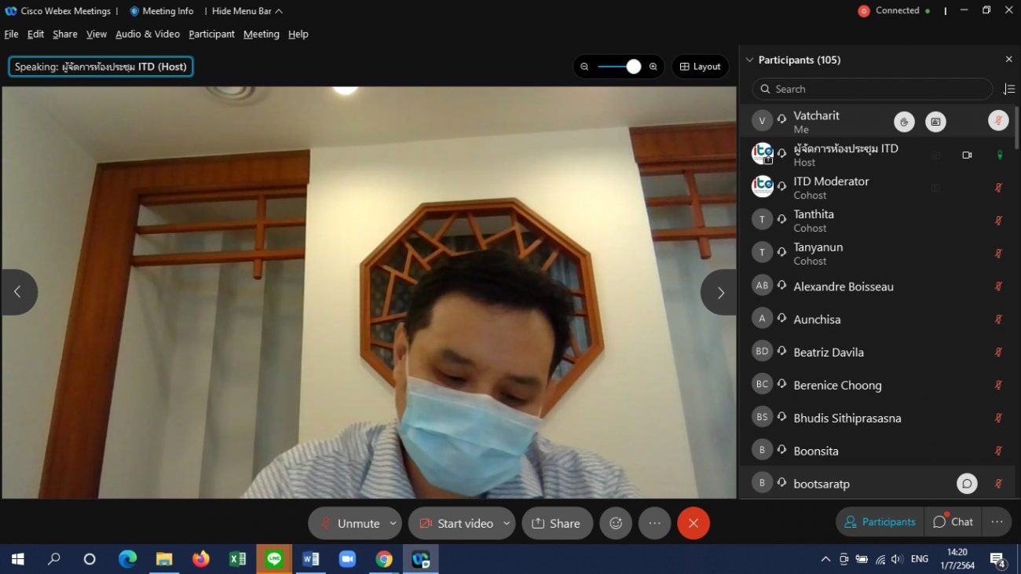Image resolution: width=1021 pixels, height=574 pixels.
Task: Open Google Chrome from the taskbar
Action: coord(384,559)
